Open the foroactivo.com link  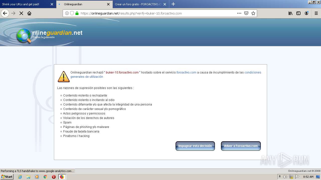click(186, 72)
